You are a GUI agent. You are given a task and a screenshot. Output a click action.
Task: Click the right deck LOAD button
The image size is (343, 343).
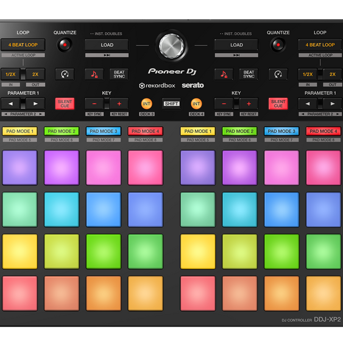point(236,45)
